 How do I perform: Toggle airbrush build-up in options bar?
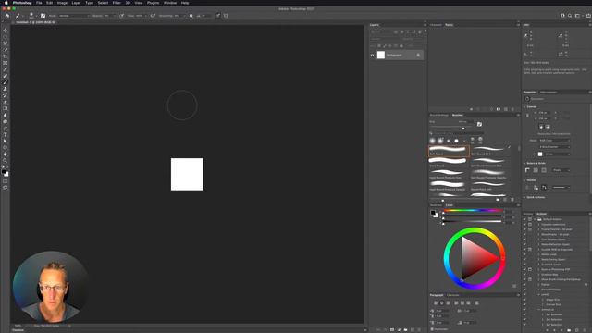pos(153,16)
